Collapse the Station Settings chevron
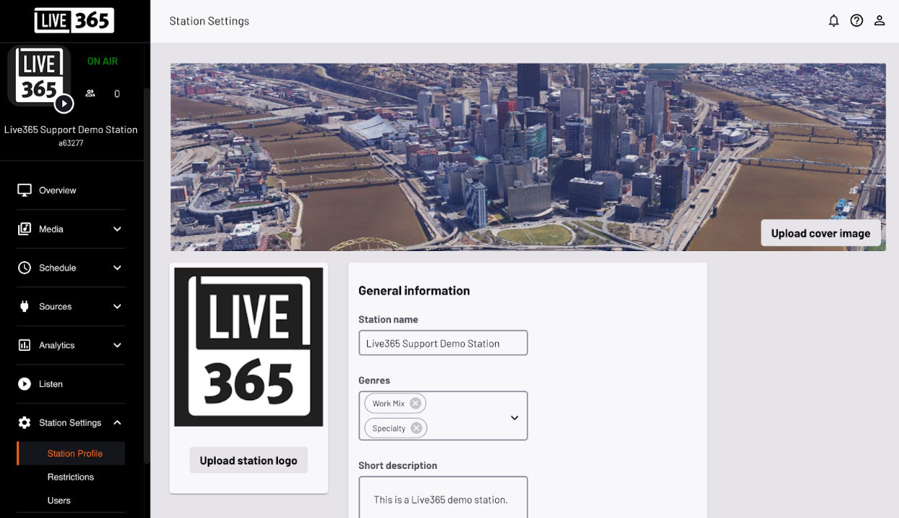 [117, 423]
